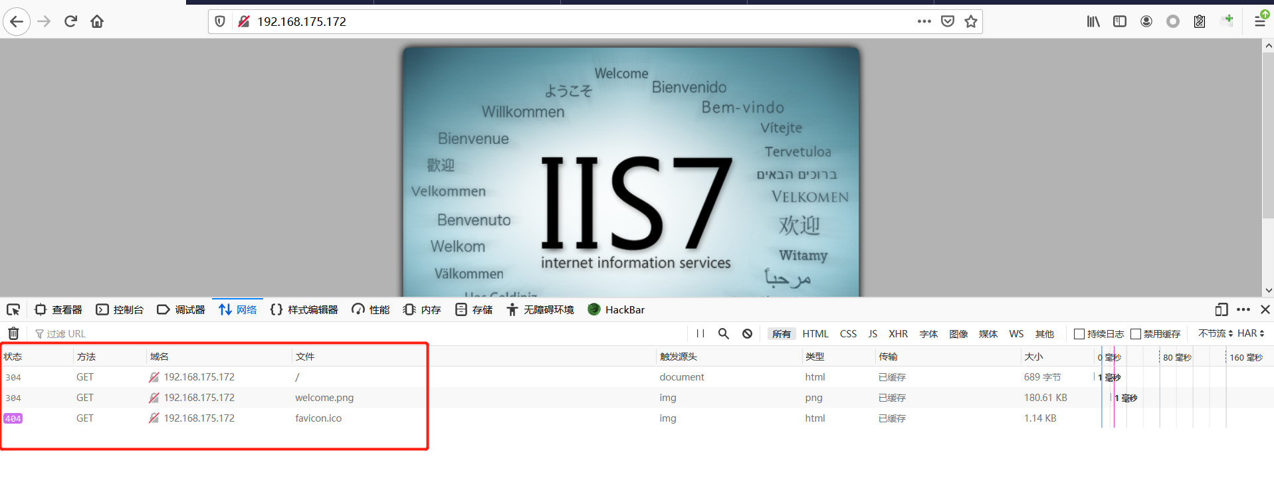Open request blocking panel
1274x496 pixels.
click(x=748, y=333)
